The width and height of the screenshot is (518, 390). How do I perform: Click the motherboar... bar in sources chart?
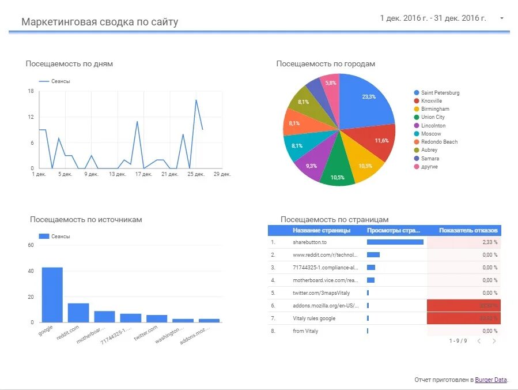point(104,317)
